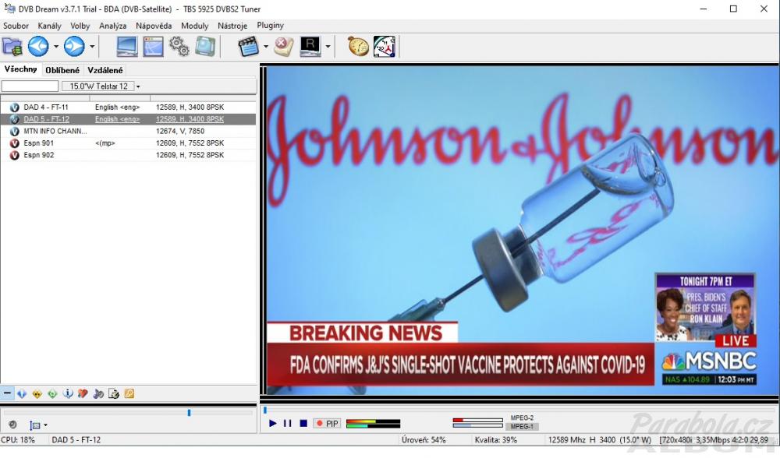The image size is (780, 458).
Task: Open the clock scheduler icon
Action: tap(385, 47)
